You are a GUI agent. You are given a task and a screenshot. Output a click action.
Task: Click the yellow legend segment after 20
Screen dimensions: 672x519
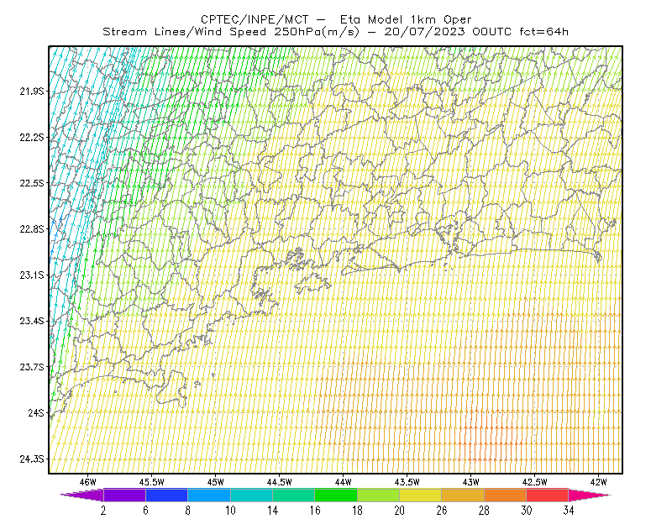point(421,495)
